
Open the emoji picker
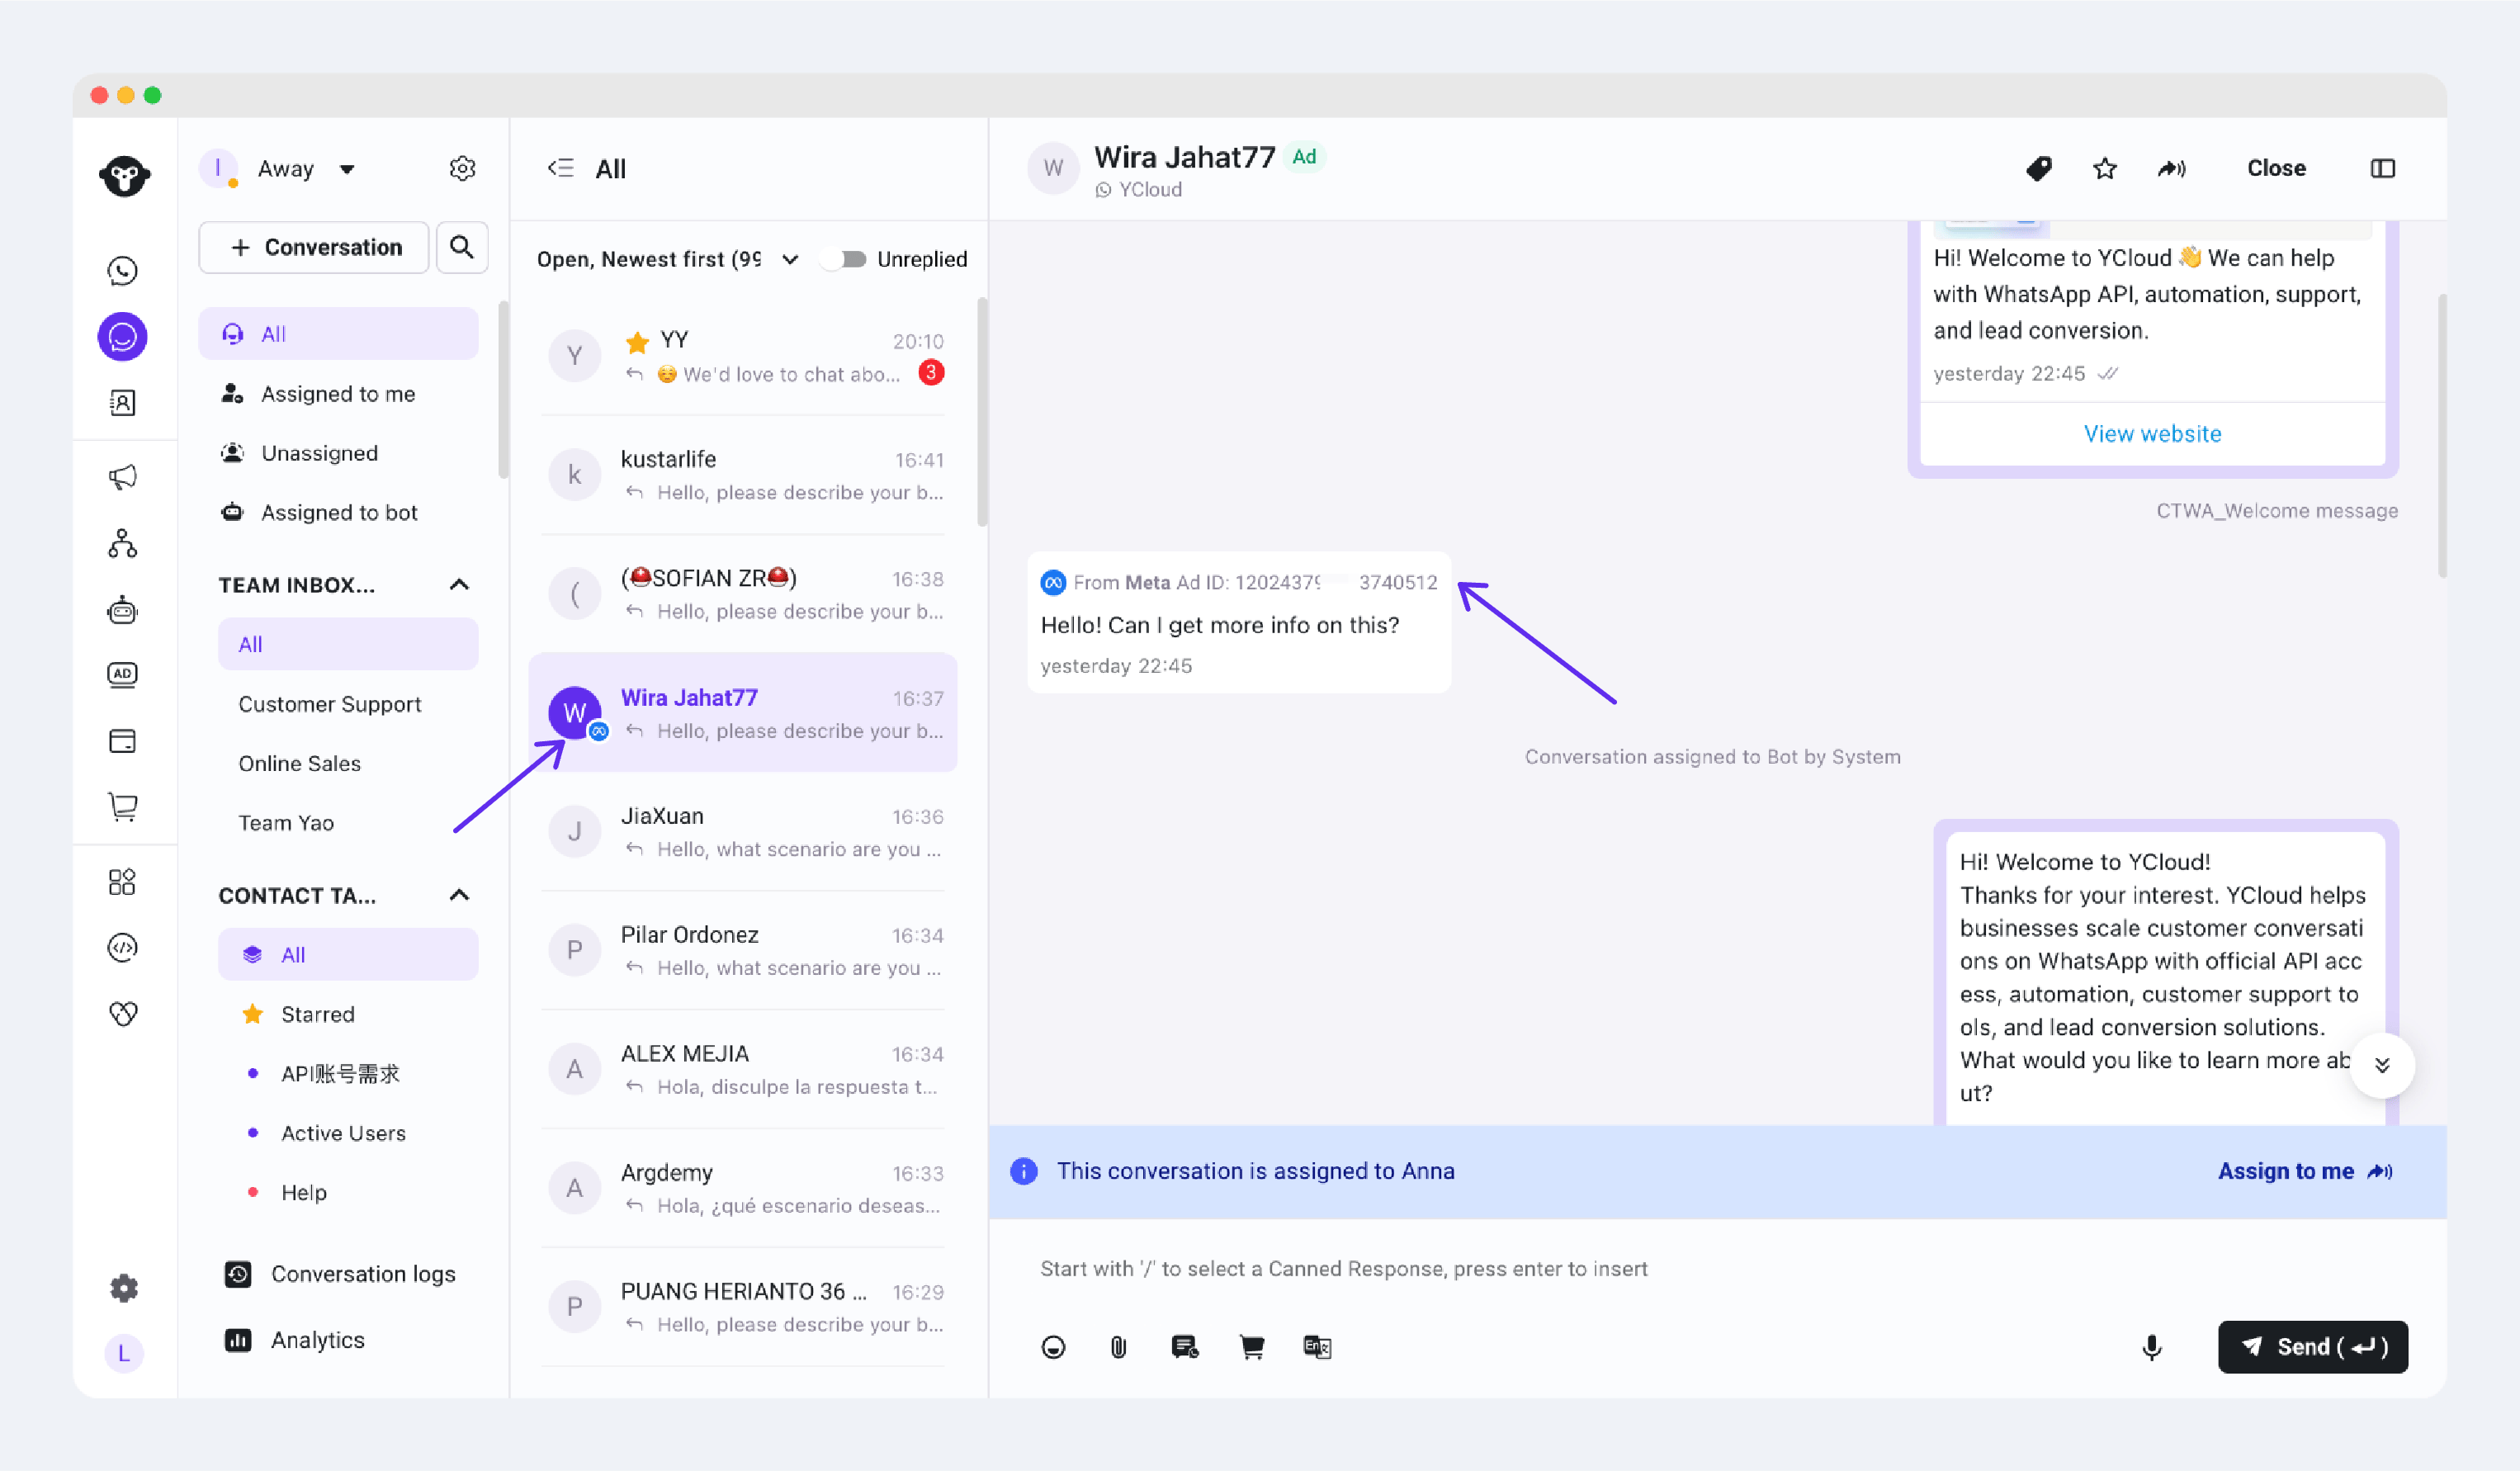pyautogui.click(x=1053, y=1346)
